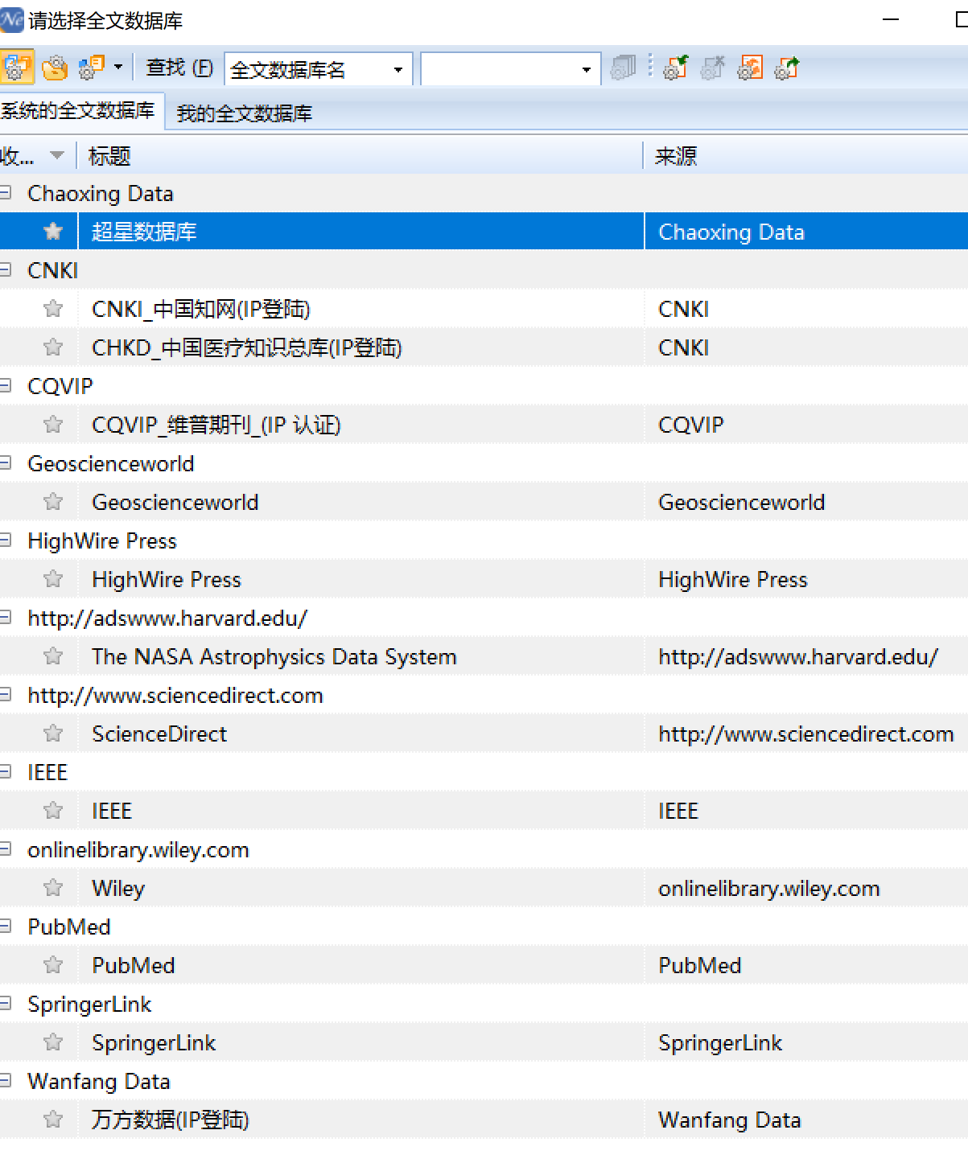Collapse the HighWire Press group
The width and height of the screenshot is (968, 1167).
click(x=6, y=540)
